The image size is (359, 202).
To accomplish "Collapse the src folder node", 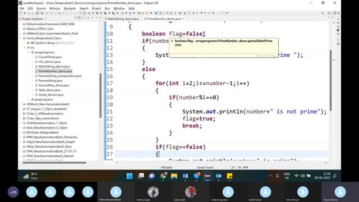I will pyautogui.click(x=25, y=48).
